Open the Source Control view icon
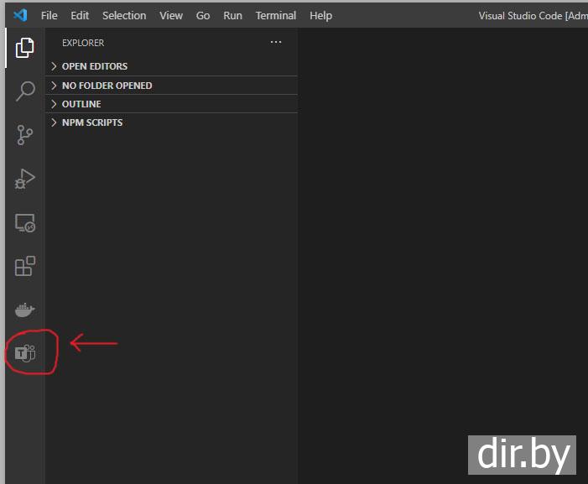The image size is (588, 484). coord(25,135)
